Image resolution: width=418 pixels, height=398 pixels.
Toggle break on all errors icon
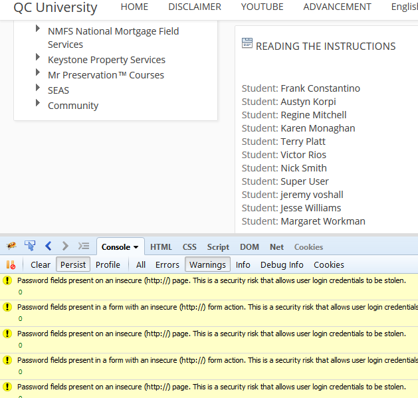(11, 264)
